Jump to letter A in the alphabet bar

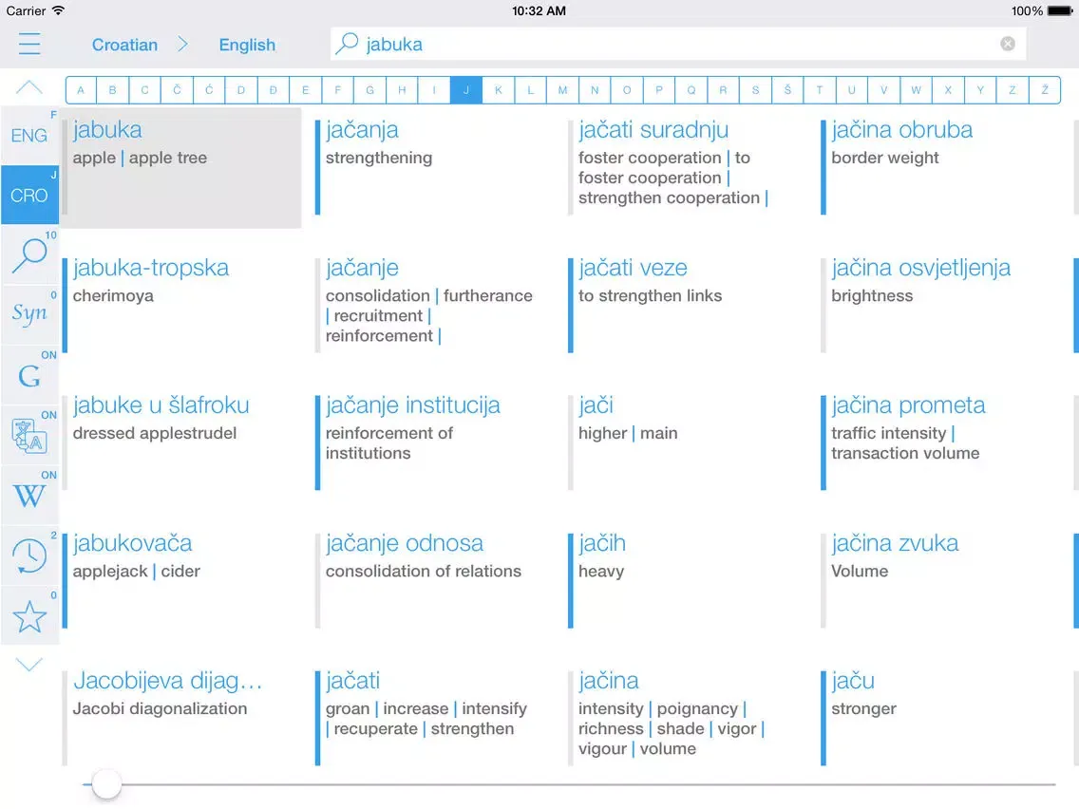point(81,90)
